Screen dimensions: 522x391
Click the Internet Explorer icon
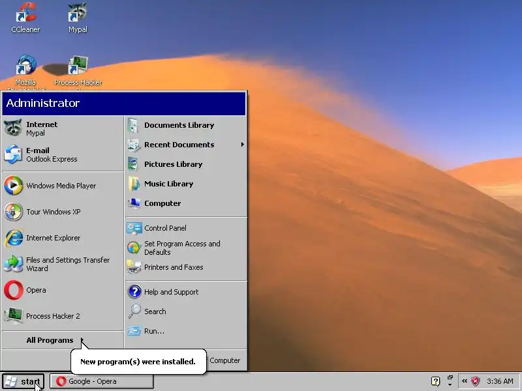(13, 238)
